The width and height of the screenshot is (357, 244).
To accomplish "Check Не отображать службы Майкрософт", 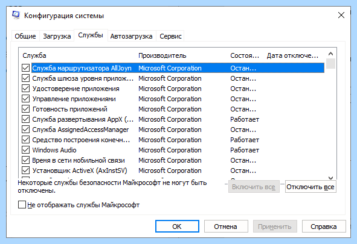I will click(22, 204).
